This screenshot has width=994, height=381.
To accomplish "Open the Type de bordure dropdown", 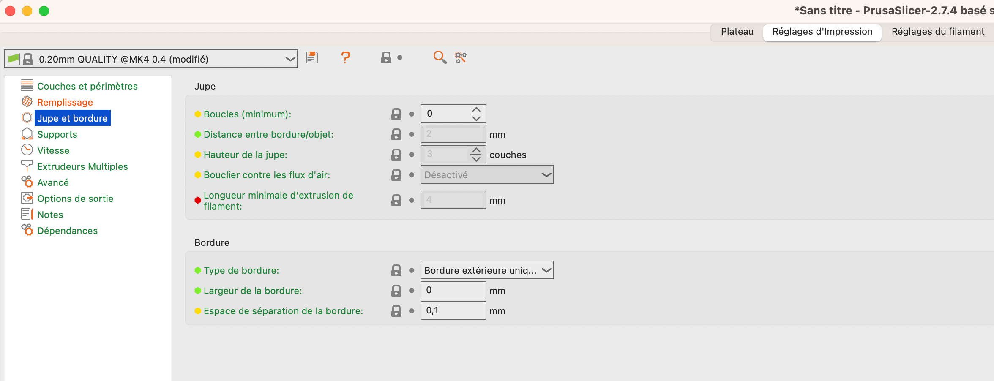I will click(x=487, y=270).
